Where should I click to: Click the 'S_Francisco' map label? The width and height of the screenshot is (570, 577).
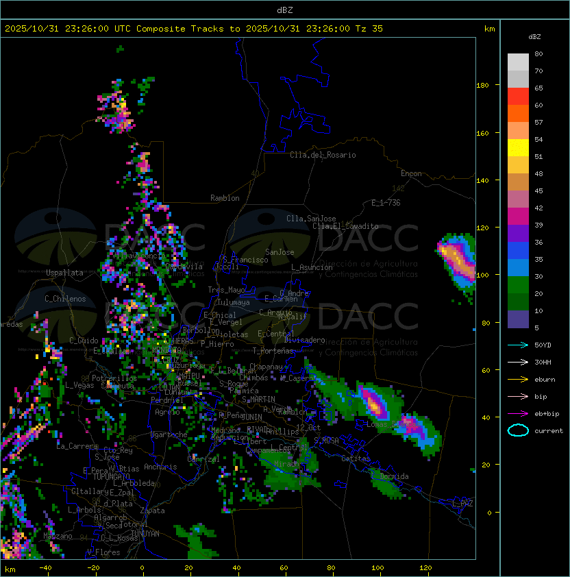[245, 260]
